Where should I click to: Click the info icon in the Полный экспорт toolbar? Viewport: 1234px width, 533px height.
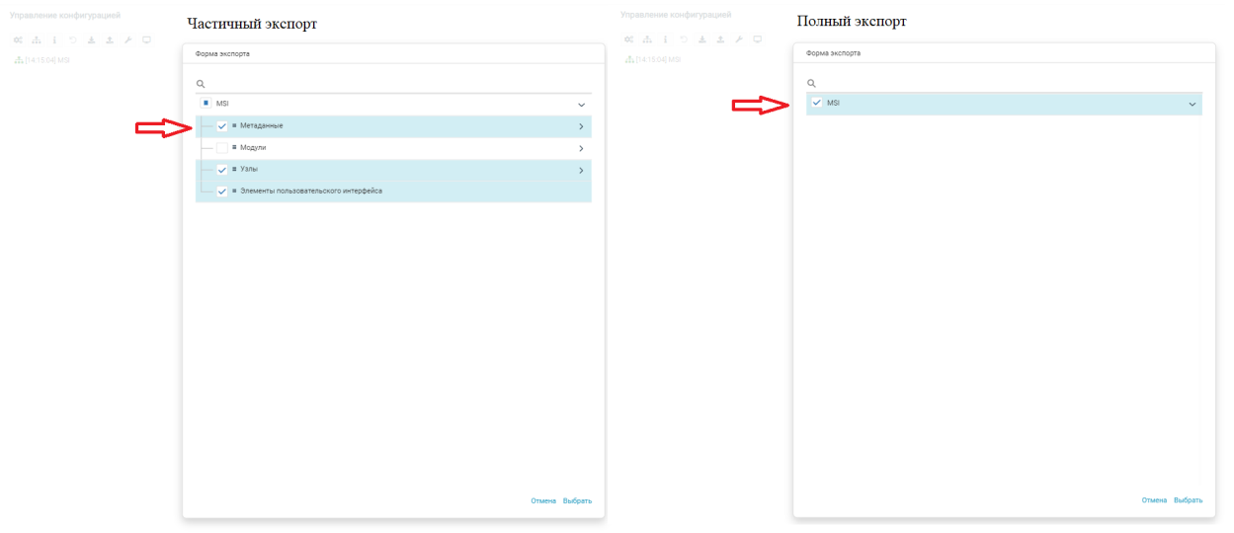pos(665,39)
